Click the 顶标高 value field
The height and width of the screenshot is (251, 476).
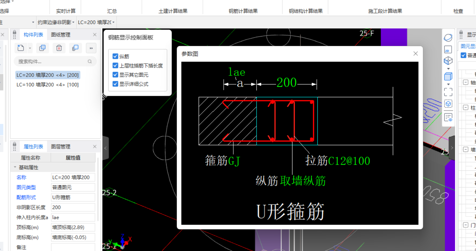click(73, 227)
